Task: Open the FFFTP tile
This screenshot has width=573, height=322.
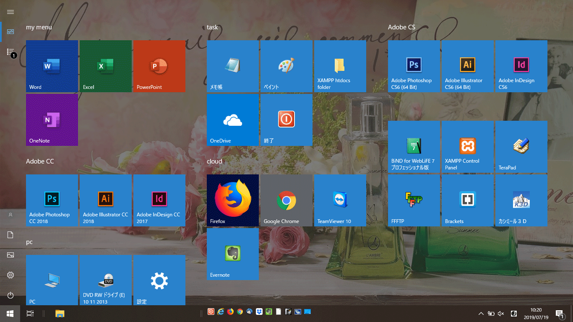Action: tap(414, 200)
